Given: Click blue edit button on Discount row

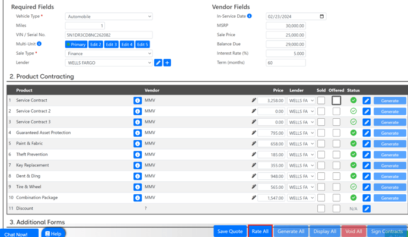Looking at the screenshot, I should tap(366, 208).
